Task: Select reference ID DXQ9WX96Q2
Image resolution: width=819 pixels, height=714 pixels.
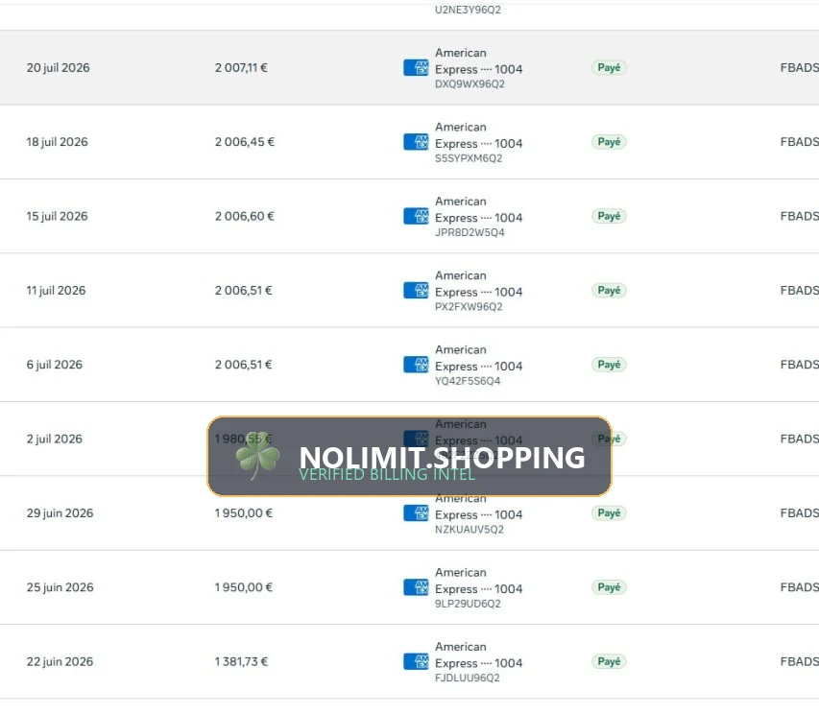Action: coord(470,84)
